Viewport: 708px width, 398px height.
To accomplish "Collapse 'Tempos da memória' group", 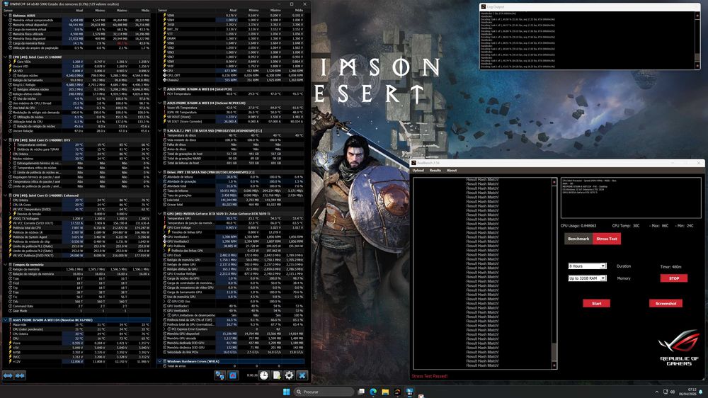I will 6,265.
